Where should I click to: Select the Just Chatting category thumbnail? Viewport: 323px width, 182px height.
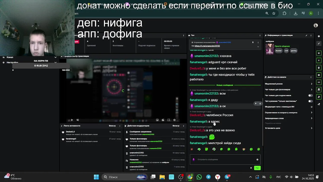[270, 49]
